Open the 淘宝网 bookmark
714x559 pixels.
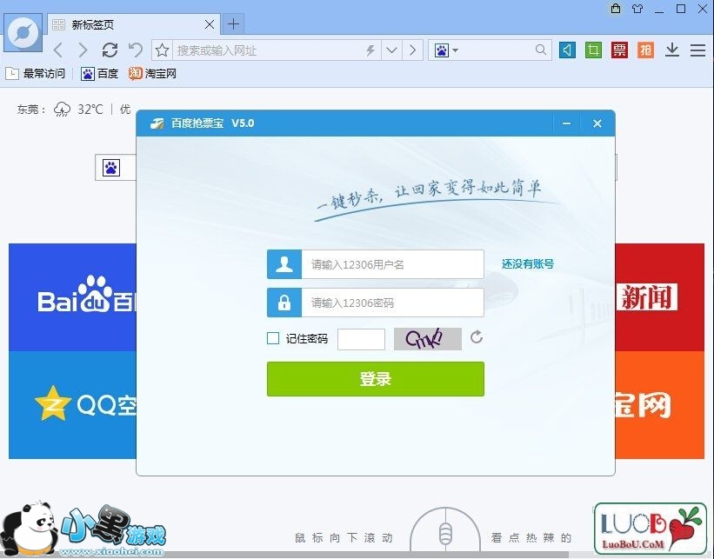click(152, 73)
